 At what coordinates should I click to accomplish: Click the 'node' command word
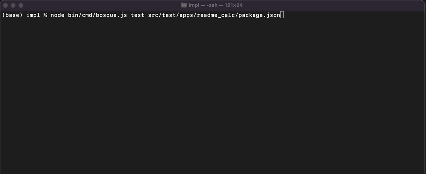pos(57,15)
